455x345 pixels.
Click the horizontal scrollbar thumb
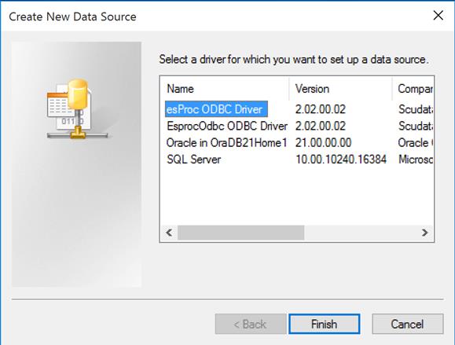(x=240, y=233)
